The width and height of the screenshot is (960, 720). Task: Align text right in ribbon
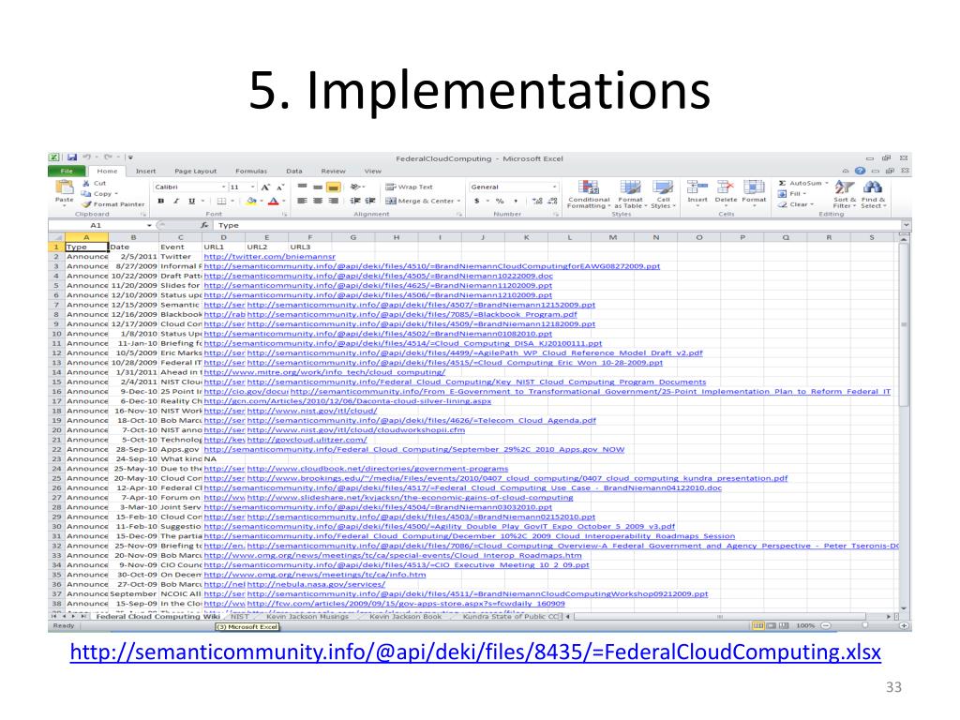pos(333,201)
